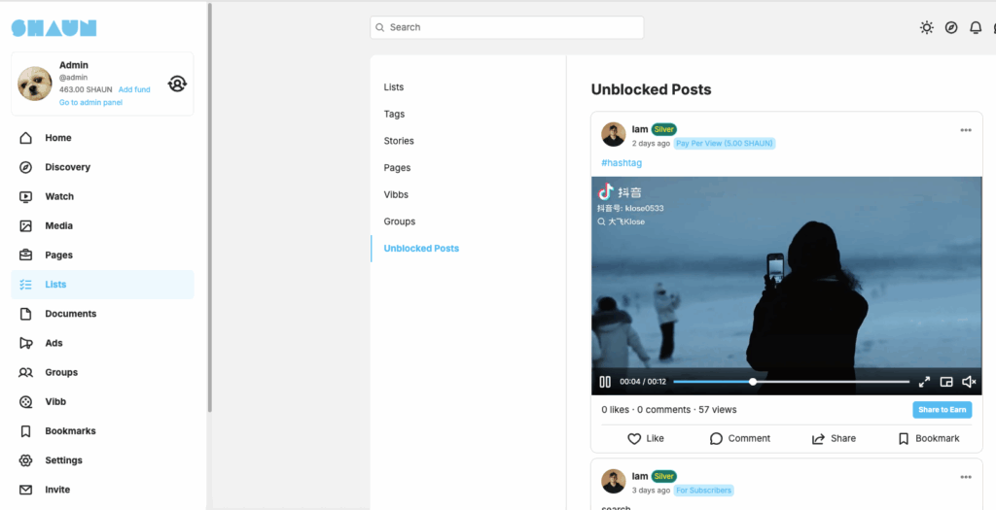The image size is (996, 510).
Task: Click the Admin profile avatar
Action: (x=35, y=84)
